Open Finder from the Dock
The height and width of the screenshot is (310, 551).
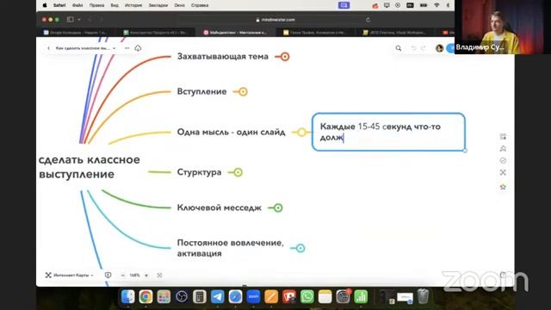128,297
